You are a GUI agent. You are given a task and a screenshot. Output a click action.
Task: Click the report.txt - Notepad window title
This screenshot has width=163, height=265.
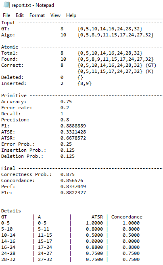coord(33,5)
